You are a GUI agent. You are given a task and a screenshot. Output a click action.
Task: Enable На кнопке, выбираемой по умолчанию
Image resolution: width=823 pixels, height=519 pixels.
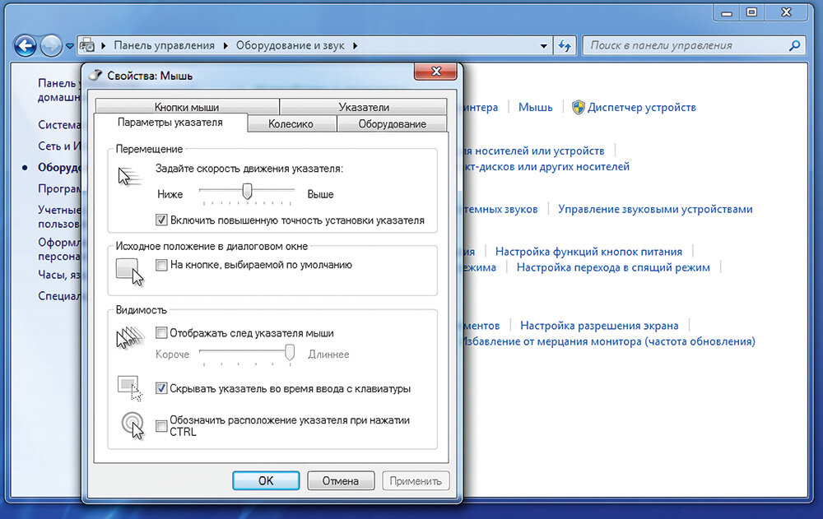[161, 265]
